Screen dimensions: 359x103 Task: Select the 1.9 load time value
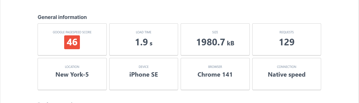[x=141, y=42]
